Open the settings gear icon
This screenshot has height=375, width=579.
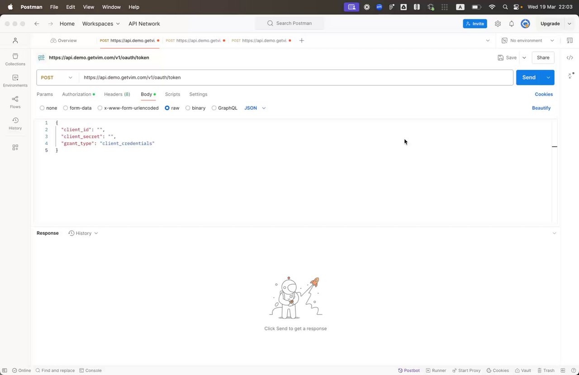(498, 23)
